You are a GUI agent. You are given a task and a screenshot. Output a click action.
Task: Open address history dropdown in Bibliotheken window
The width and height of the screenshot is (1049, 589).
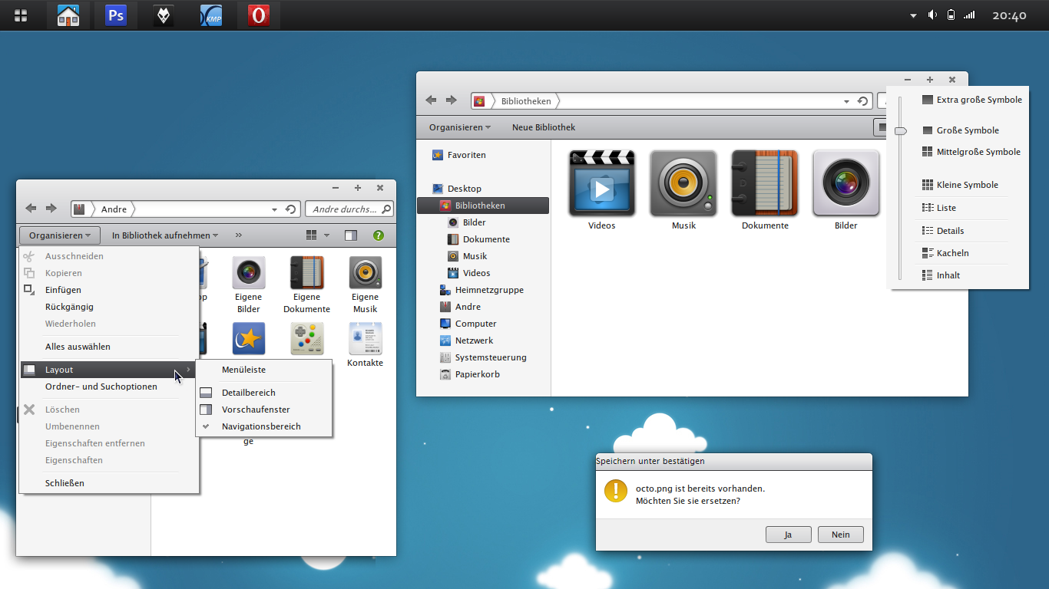[846, 101]
